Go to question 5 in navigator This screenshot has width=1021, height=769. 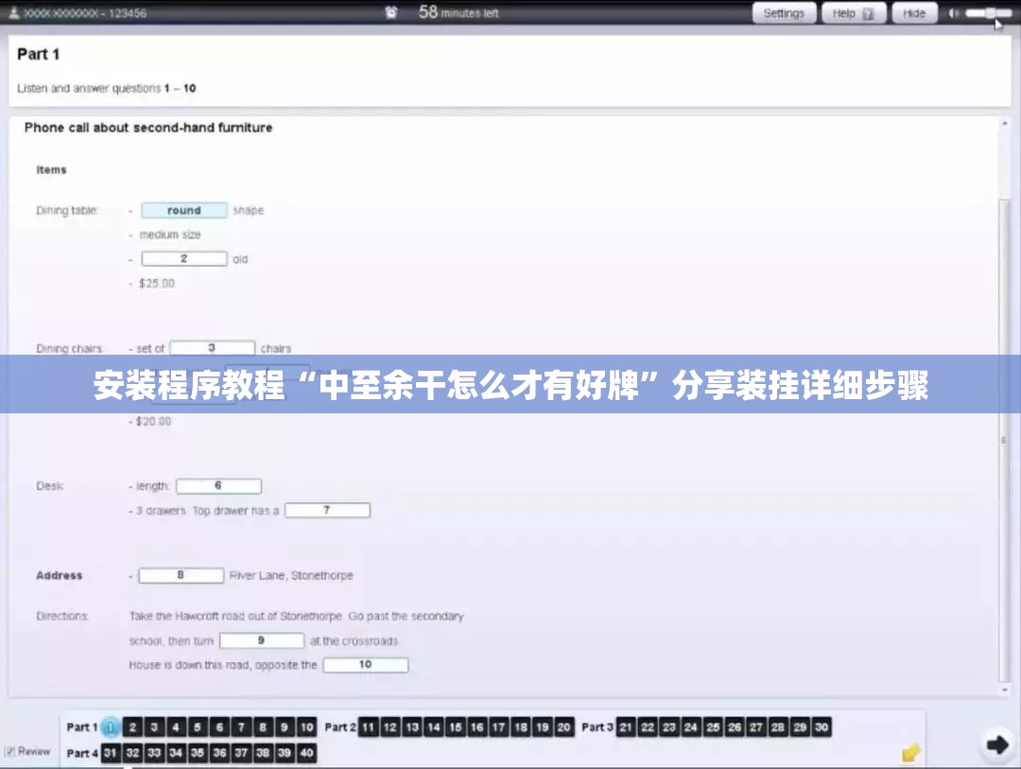tap(198, 727)
